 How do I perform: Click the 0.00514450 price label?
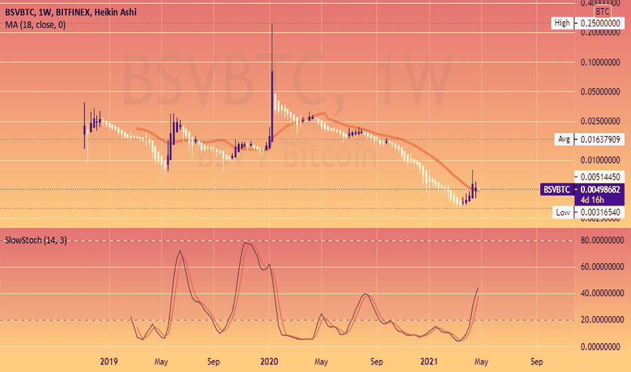(x=600, y=177)
